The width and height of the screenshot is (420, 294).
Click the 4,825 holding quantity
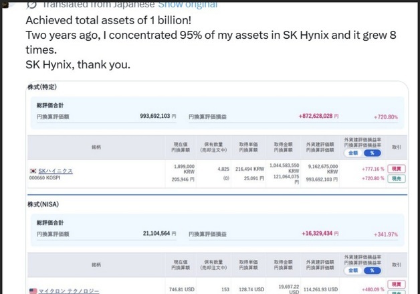(x=223, y=169)
